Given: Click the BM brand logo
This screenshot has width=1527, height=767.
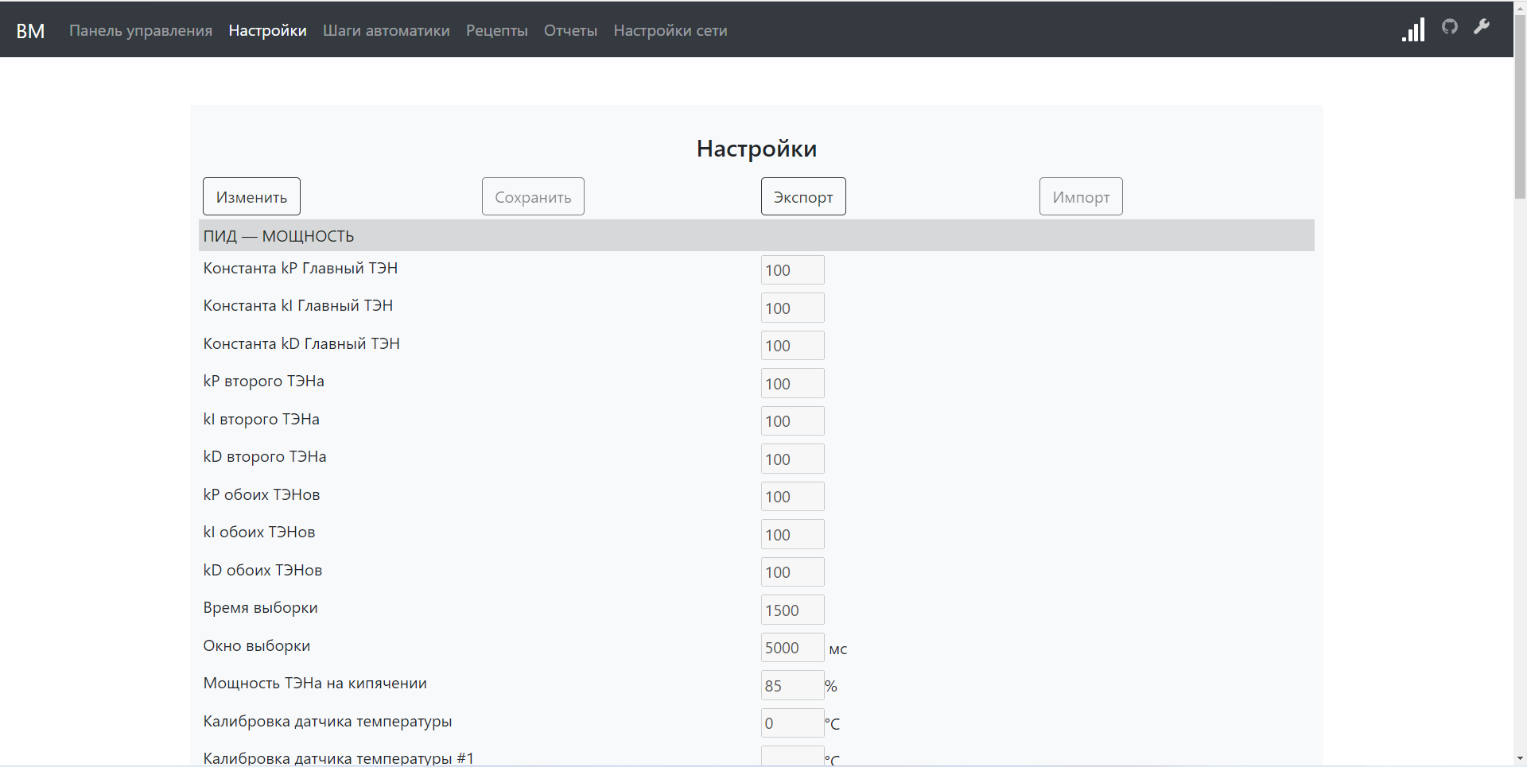Looking at the screenshot, I should click(x=30, y=30).
